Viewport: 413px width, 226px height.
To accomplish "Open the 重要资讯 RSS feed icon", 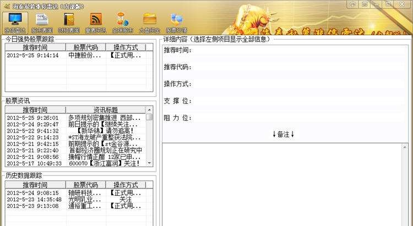I will click(96, 19).
